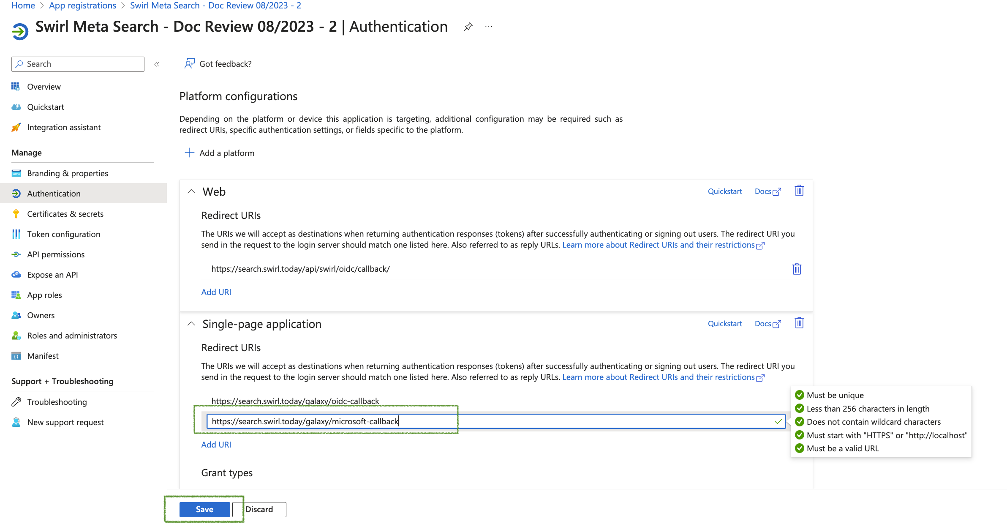This screenshot has height=524, width=1007.
Task: Save the authentication configuration
Action: (204, 509)
